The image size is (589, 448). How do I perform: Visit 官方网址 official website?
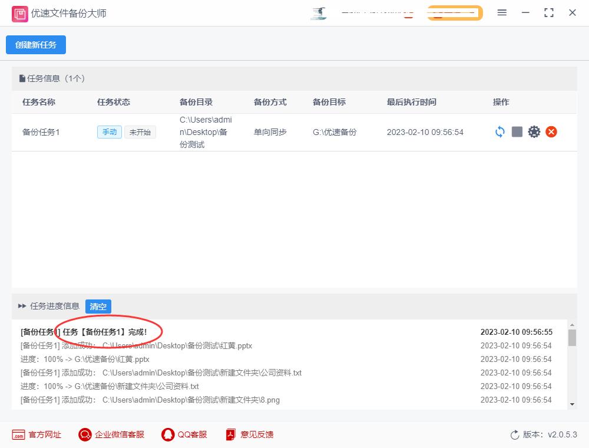click(37, 434)
